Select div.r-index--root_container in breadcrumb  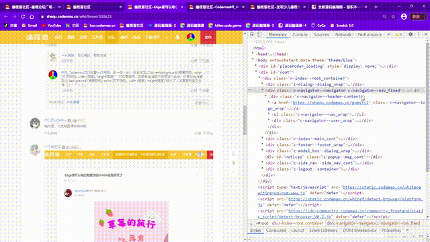tap(297, 223)
